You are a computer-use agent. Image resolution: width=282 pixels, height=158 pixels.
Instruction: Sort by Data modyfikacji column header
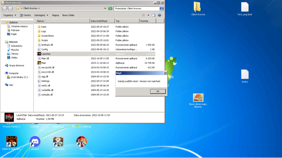pos(102,21)
